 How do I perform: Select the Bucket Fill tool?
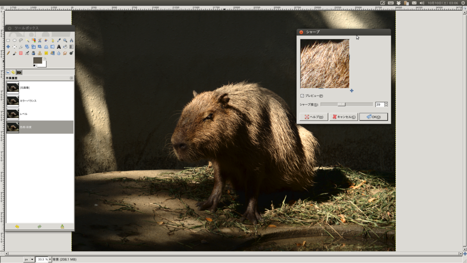pos(65,47)
